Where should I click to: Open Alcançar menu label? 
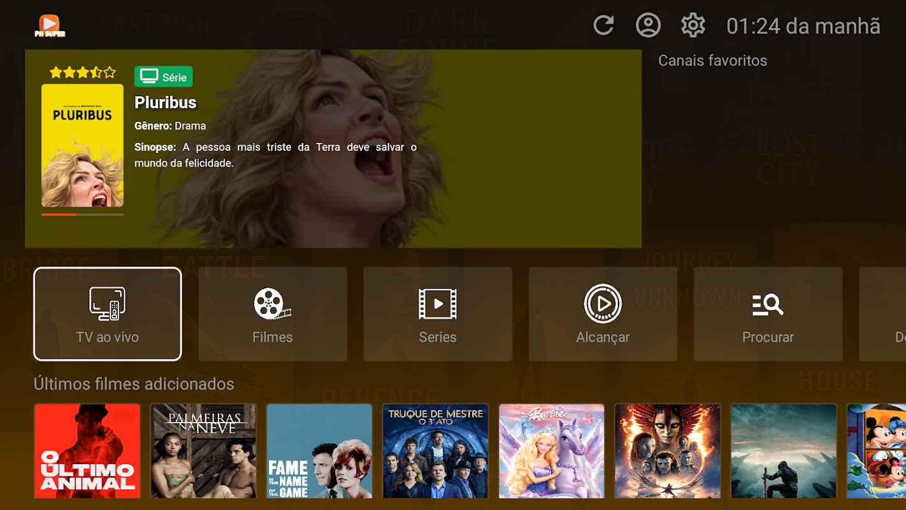(603, 337)
